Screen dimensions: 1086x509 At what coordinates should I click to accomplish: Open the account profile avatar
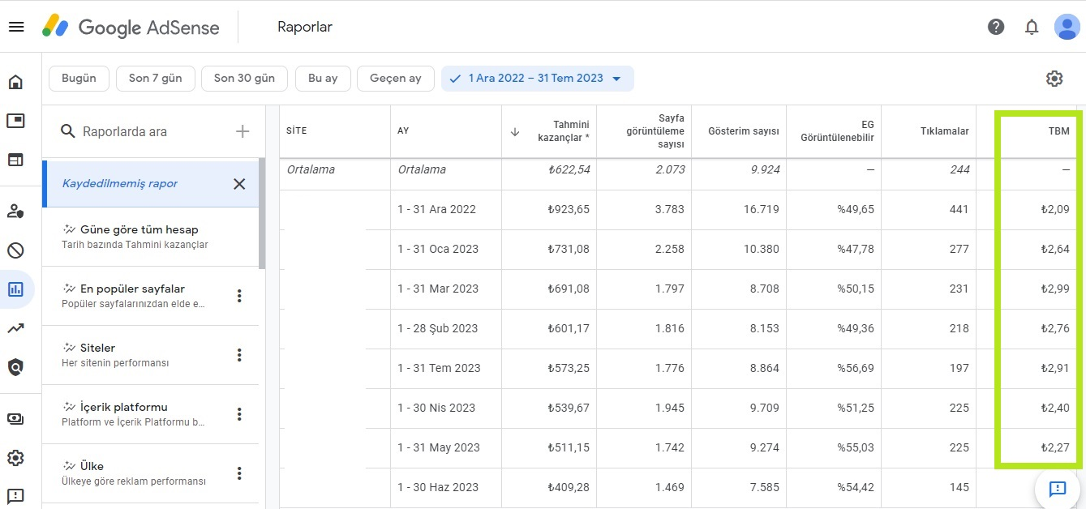point(1067,27)
